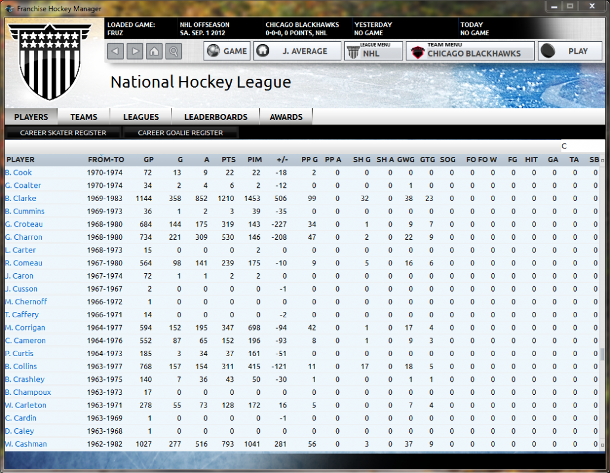610x473 pixels.
Task: Open player L. Carter
Action: coord(20,250)
